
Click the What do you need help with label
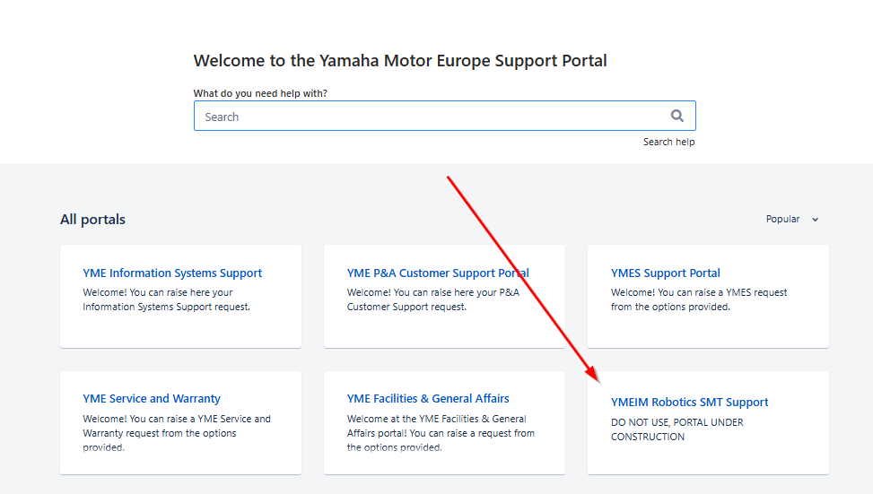pos(260,93)
